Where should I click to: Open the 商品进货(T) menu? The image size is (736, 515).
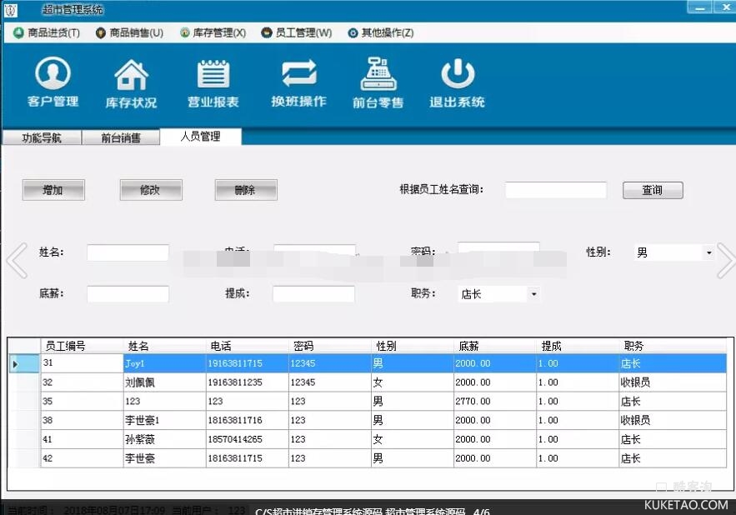pyautogui.click(x=47, y=32)
